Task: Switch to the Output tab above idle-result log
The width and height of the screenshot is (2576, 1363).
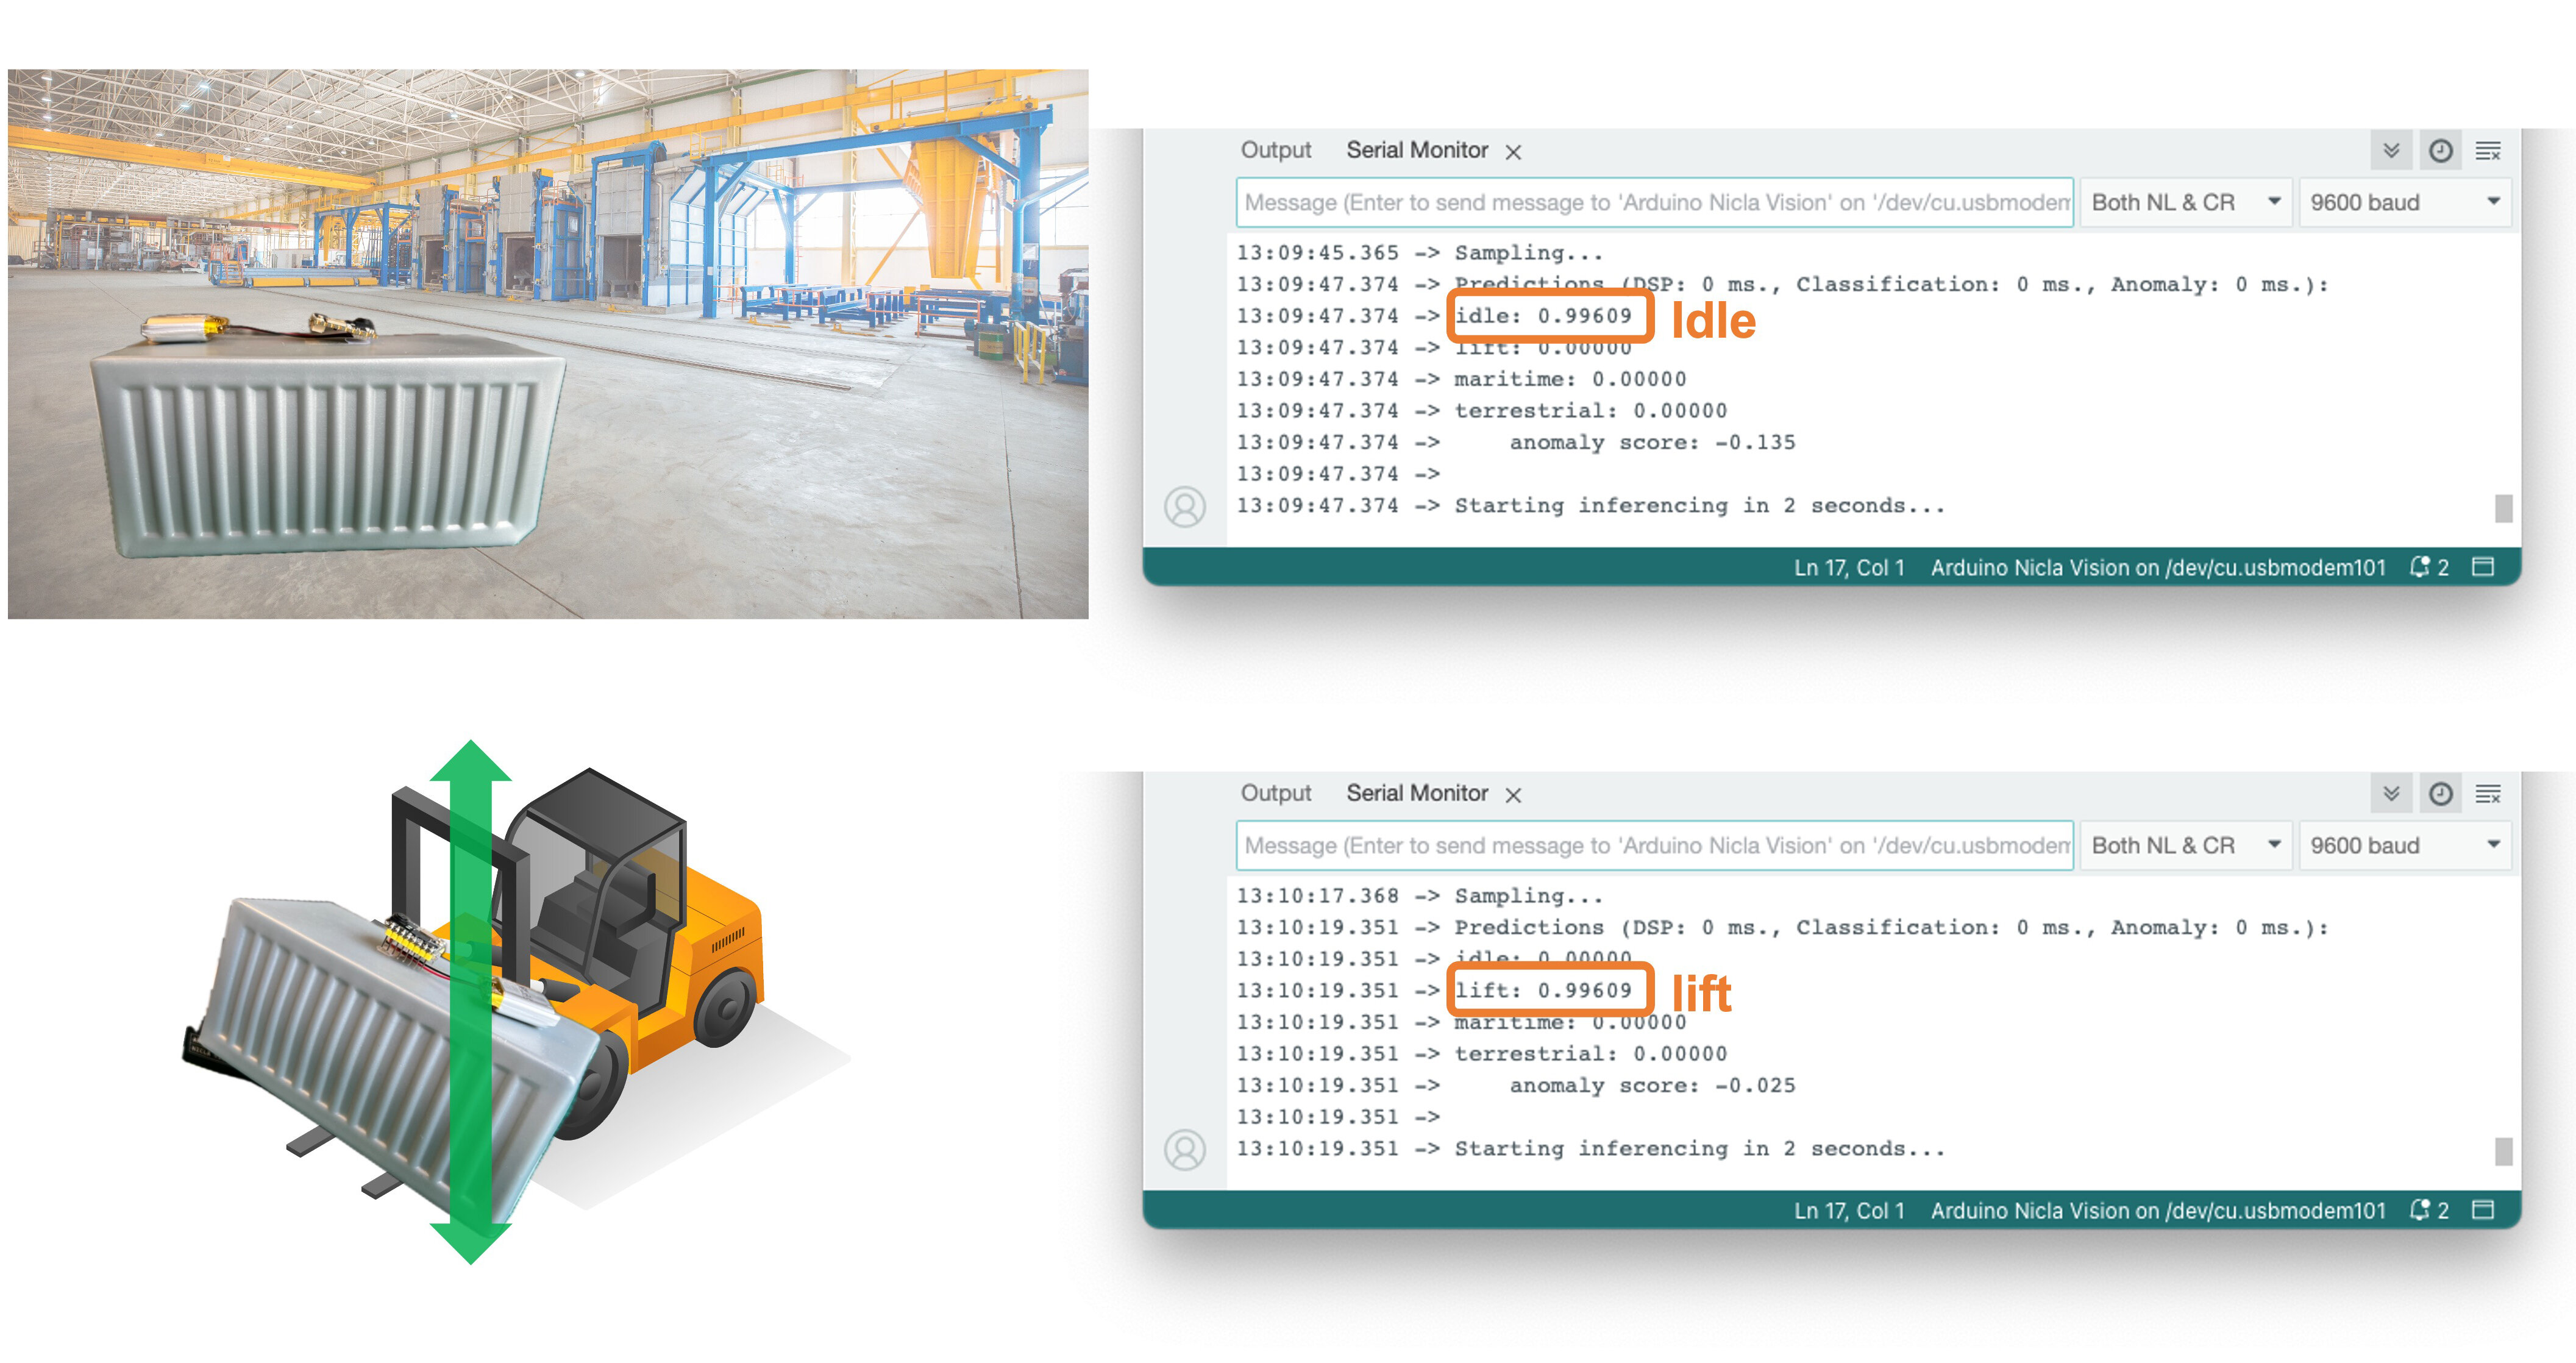Action: click(x=1275, y=150)
